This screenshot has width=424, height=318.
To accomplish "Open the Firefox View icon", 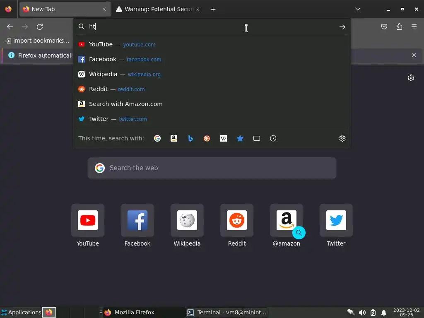I will [x=8, y=9].
